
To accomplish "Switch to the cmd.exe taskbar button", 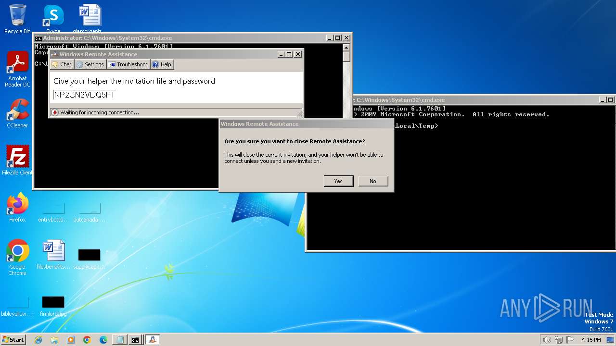I will pyautogui.click(x=136, y=340).
